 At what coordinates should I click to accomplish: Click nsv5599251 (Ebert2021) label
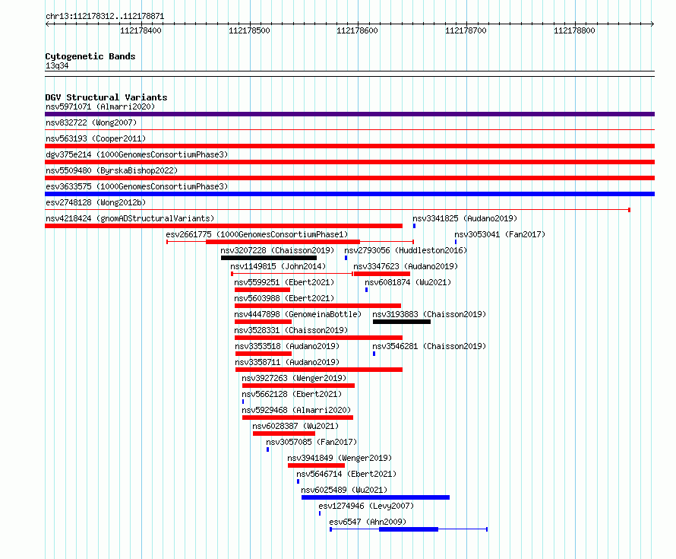(284, 282)
